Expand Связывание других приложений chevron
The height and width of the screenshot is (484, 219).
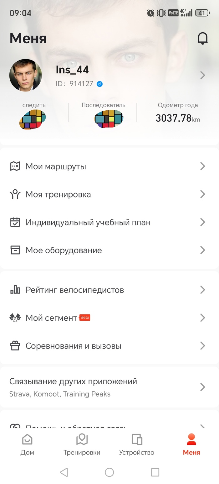coord(202,387)
